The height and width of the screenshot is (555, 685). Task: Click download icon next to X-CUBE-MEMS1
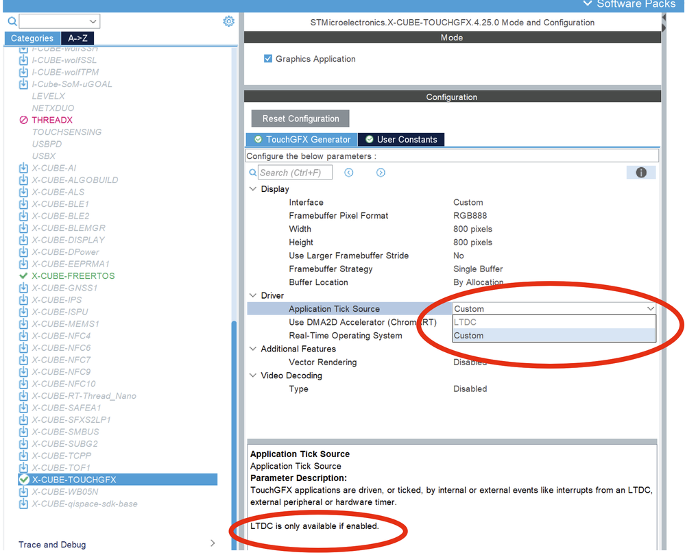(x=23, y=324)
